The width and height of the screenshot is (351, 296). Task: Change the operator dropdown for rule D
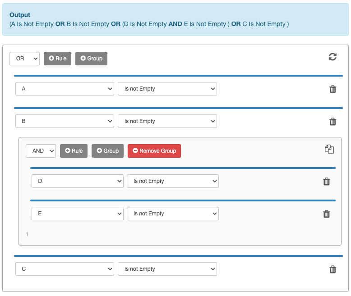click(x=172, y=181)
